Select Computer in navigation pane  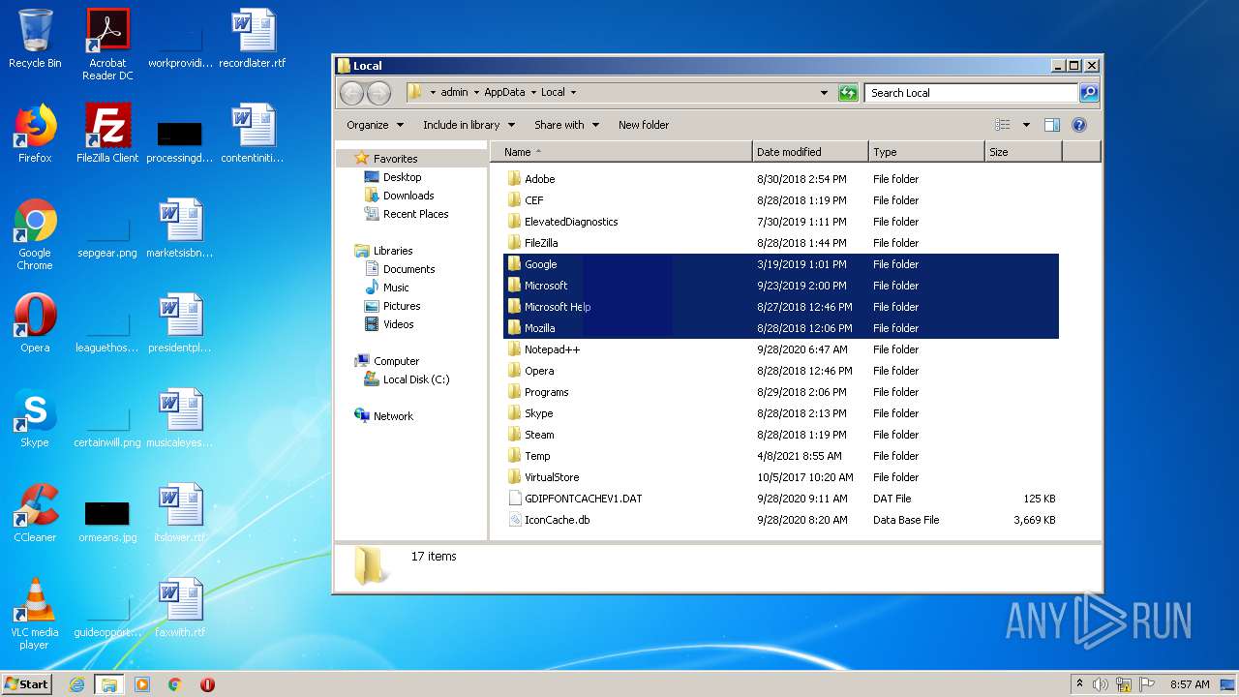396,361
